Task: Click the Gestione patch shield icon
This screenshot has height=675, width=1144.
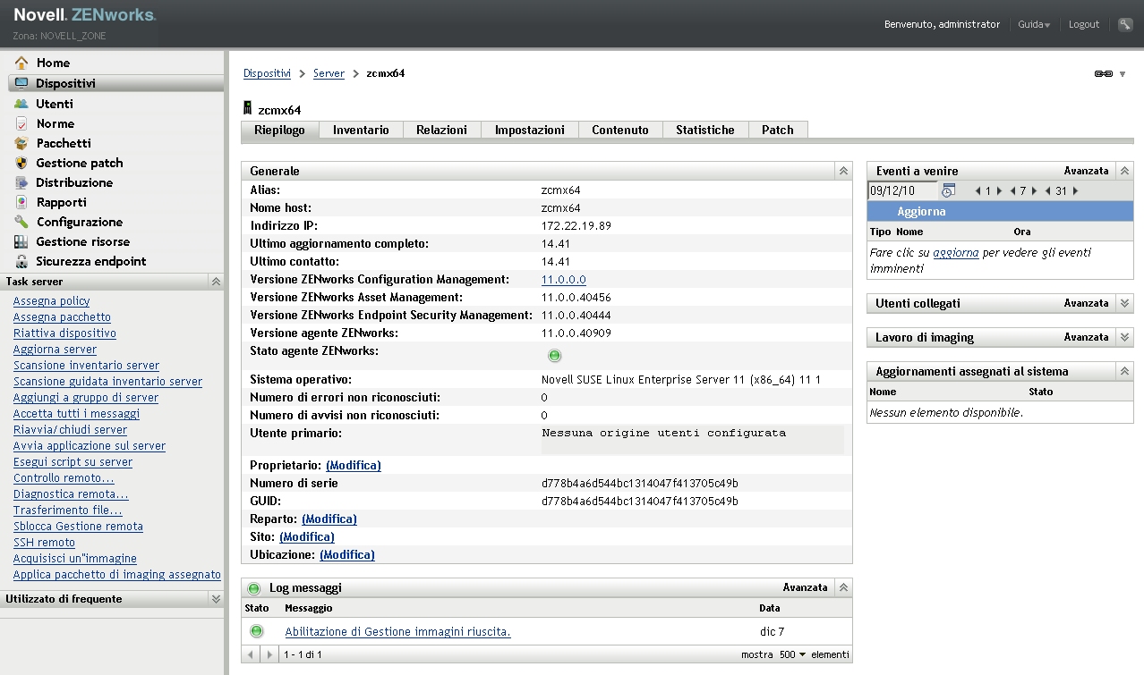Action: [21, 163]
